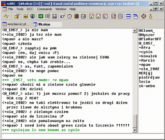This screenshot has height=140, width=165.
Task: Click the chat scrollbar up arrow
Action: click(x=135, y=31)
